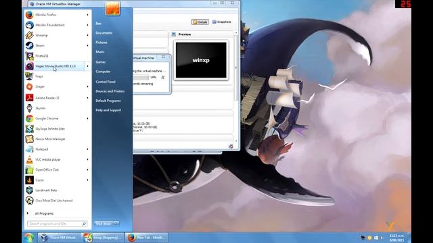
Task: Launch Orcs Must Die! Unchained
Action: [x=57, y=200]
